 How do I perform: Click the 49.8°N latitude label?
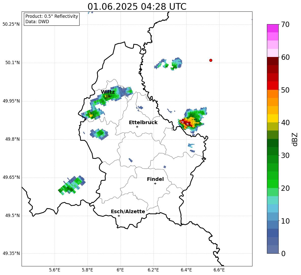12,139
